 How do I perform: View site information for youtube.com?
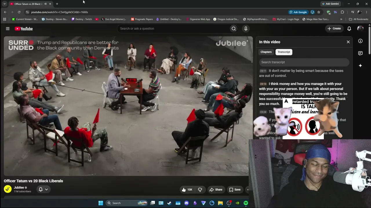[x=27, y=12]
